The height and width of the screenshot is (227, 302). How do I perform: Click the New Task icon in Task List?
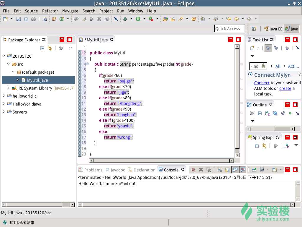252,48
